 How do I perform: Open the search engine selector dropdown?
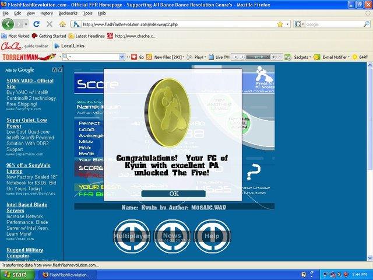tap(299, 24)
